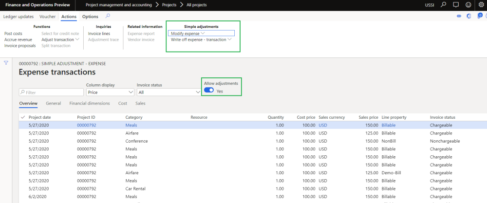
Task: Toggle the Allow adjustments switch
Action: coord(209,90)
